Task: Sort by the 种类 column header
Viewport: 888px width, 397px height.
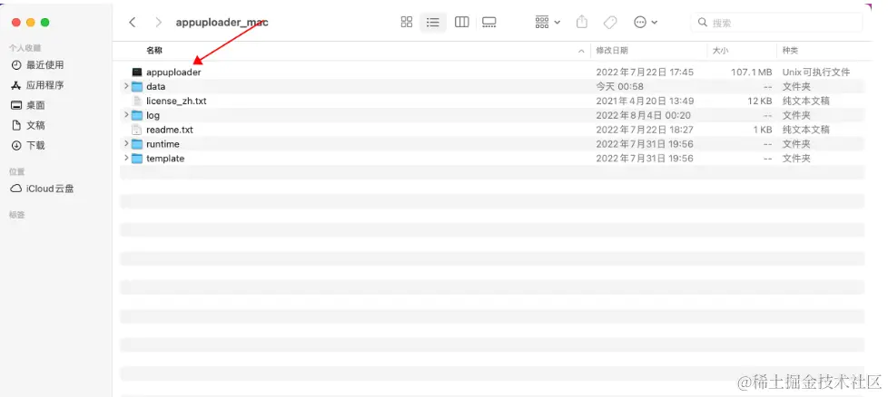Action: click(790, 51)
